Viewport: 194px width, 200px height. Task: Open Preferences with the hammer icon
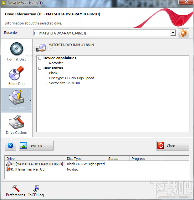(15, 191)
